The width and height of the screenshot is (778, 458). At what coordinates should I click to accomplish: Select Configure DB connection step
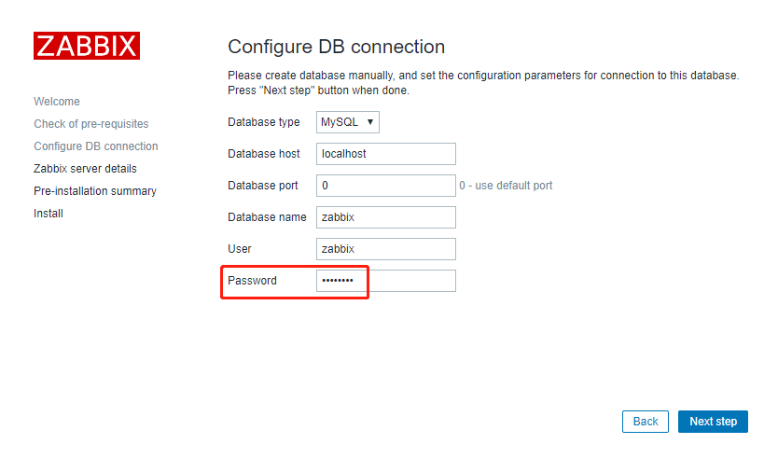[x=96, y=146]
